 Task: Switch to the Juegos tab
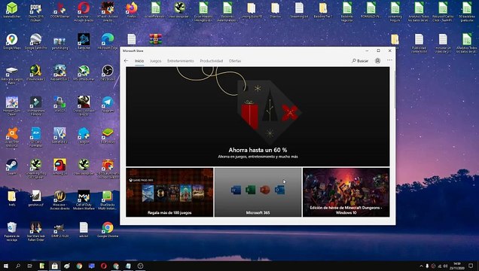155,61
